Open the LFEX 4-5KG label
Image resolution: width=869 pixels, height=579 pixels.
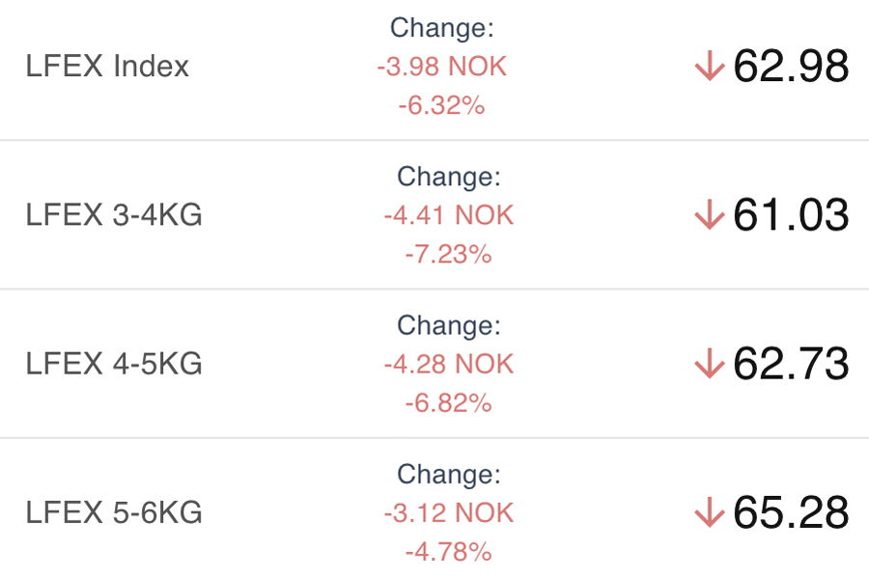point(114,364)
